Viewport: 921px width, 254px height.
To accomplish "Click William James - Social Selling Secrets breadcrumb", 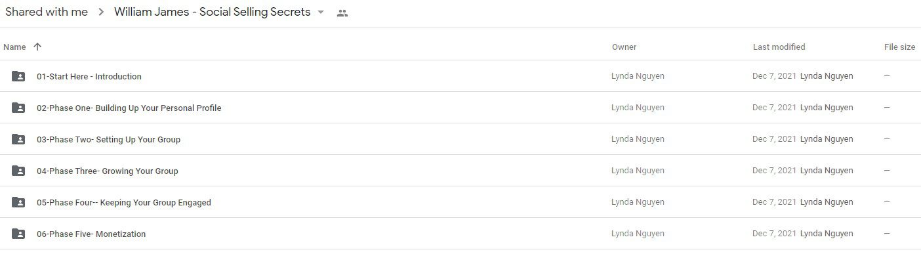I will (212, 12).
